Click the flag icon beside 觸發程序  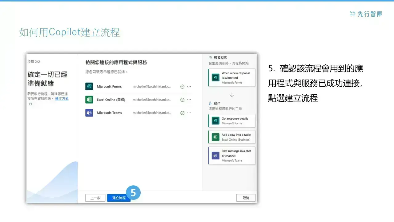(210, 58)
